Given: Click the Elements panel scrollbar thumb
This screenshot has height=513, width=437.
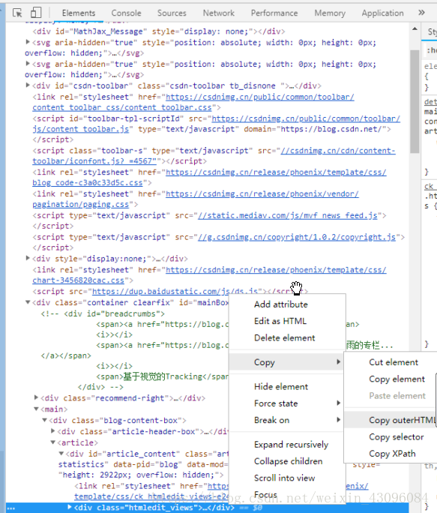Looking at the screenshot, I should click(x=415, y=101).
